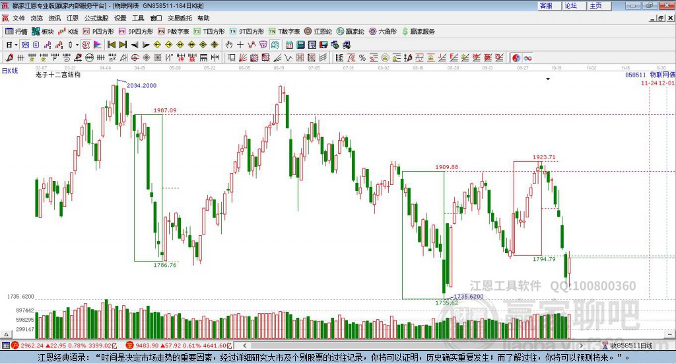Open the 交易委托 menu
The image size is (676, 364).
[180, 18]
